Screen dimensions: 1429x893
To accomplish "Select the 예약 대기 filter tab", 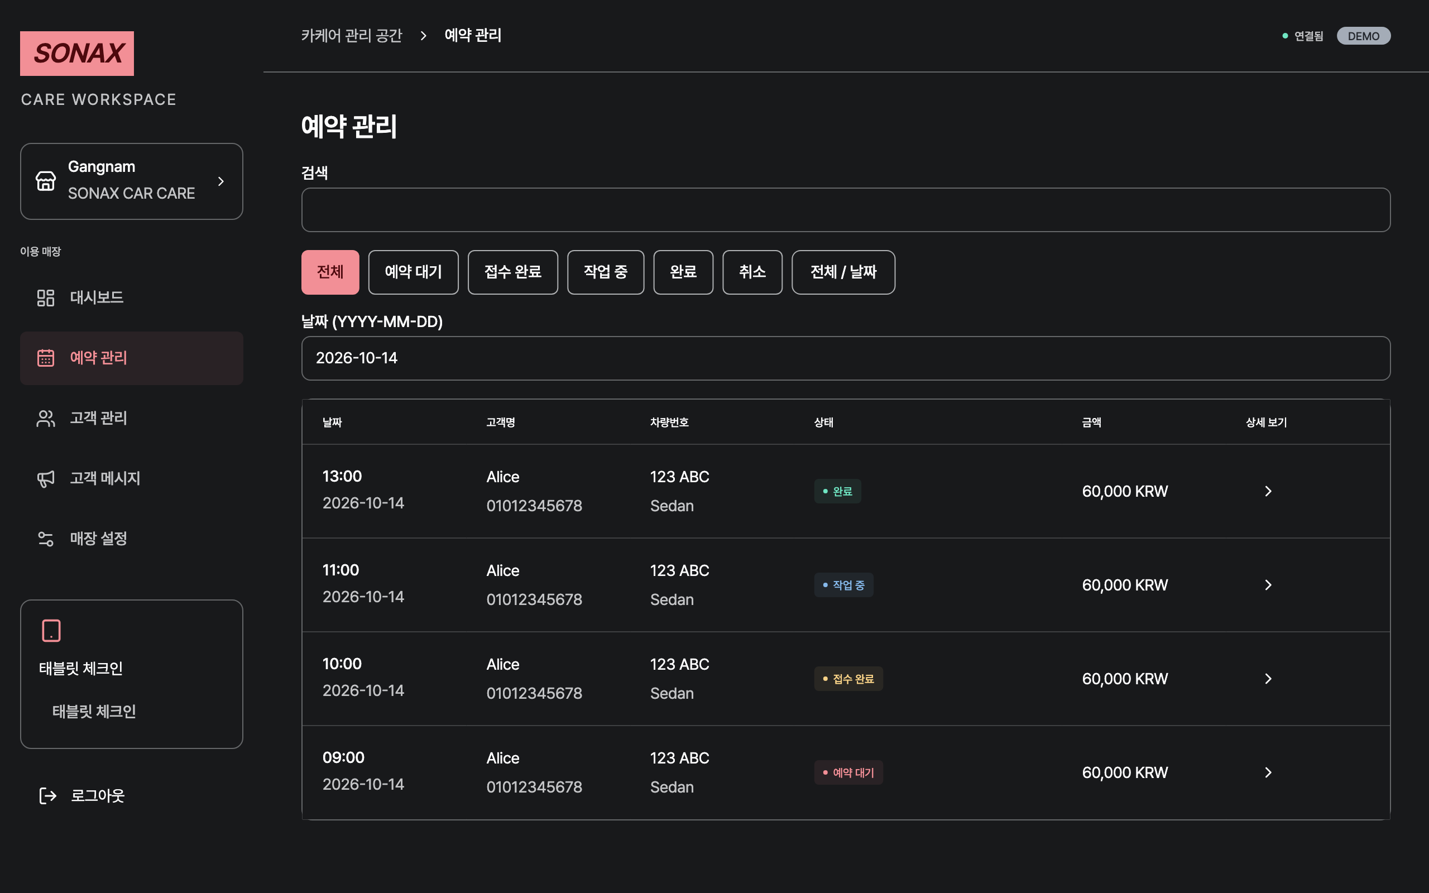I will (x=413, y=272).
